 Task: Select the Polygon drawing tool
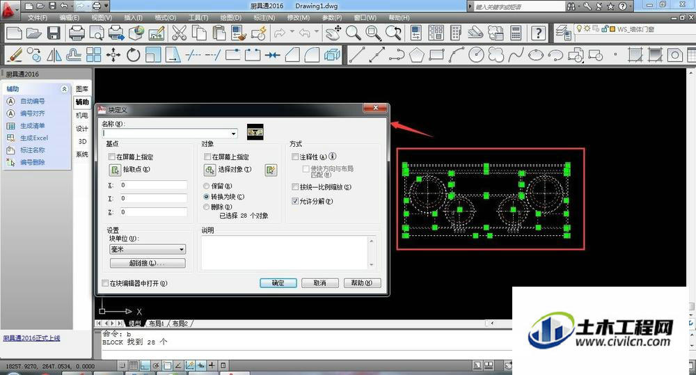click(x=416, y=55)
